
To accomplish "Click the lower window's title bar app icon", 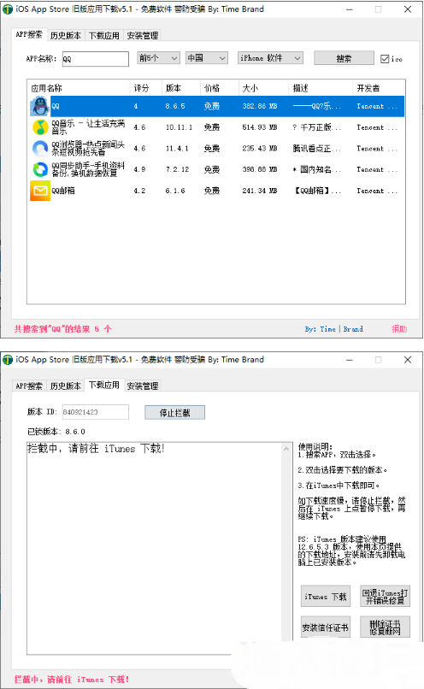I will 8,360.
